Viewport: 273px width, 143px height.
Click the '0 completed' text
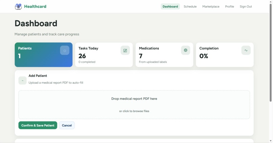tap(87, 62)
